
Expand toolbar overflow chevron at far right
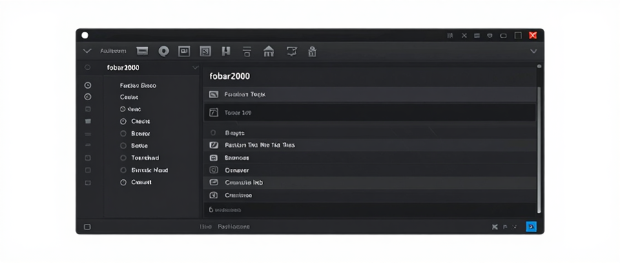point(533,52)
